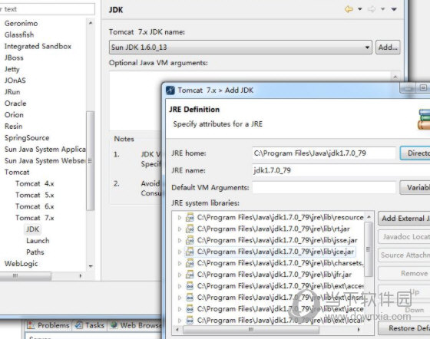The image size is (430, 339).
Task: Select Jetty in the server tree
Action: click(x=12, y=69)
